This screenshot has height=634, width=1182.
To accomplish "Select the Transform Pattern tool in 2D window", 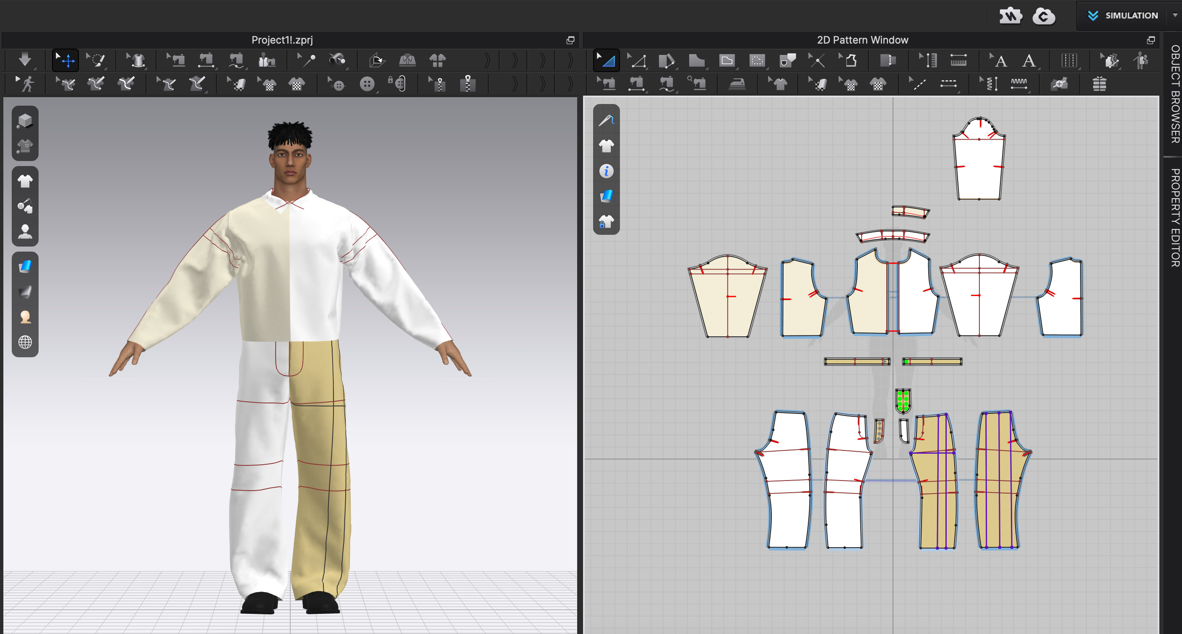I will tap(607, 60).
